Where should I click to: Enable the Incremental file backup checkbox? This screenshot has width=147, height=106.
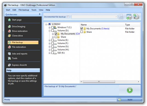[68, 17]
